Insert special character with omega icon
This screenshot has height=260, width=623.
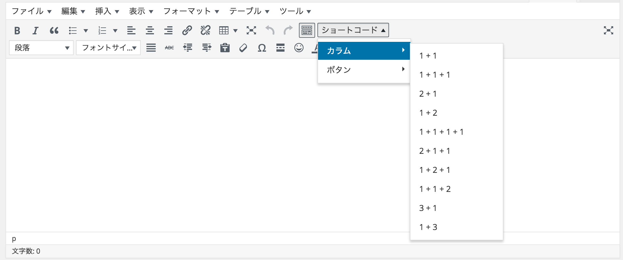click(262, 48)
